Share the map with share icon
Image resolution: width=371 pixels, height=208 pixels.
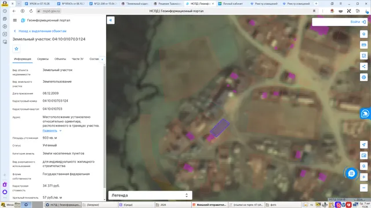tap(363, 66)
